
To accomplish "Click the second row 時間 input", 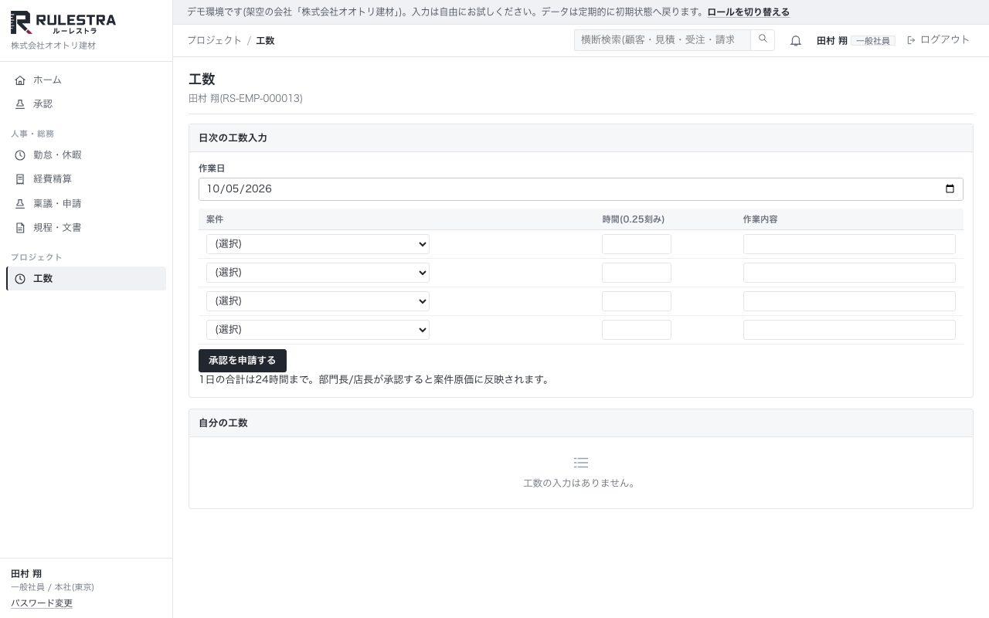I will pos(637,273).
